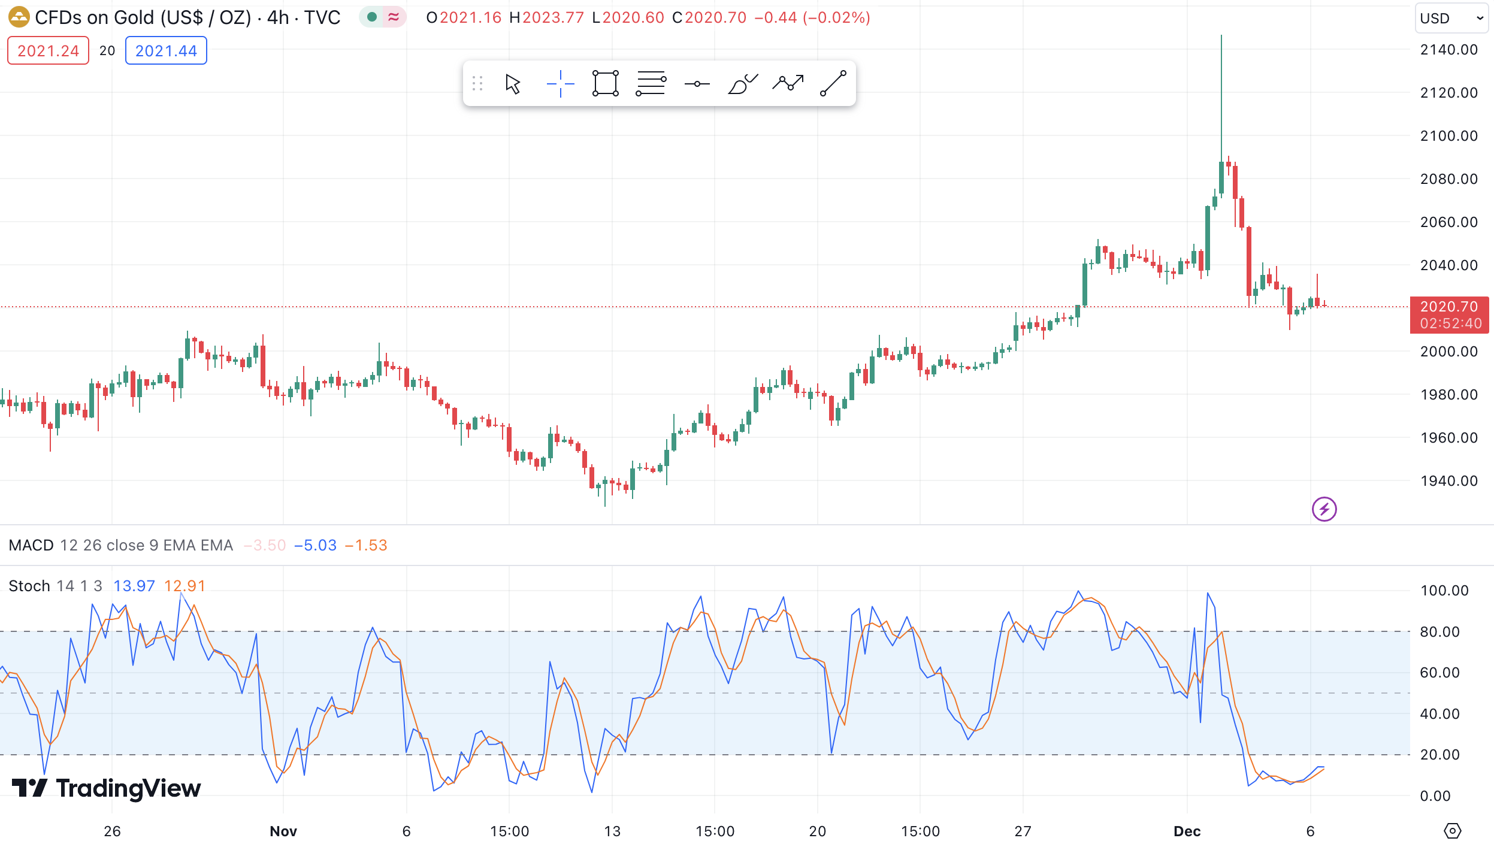Screen dimensions: 1494x847
Task: Click the open price value 2021.16
Action: pos(470,17)
